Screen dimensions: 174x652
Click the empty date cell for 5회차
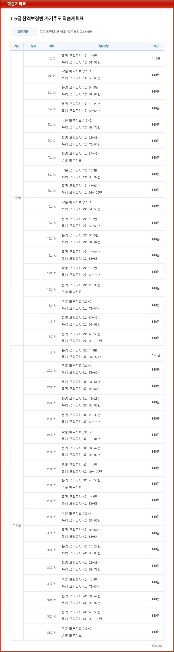(x=34, y=124)
